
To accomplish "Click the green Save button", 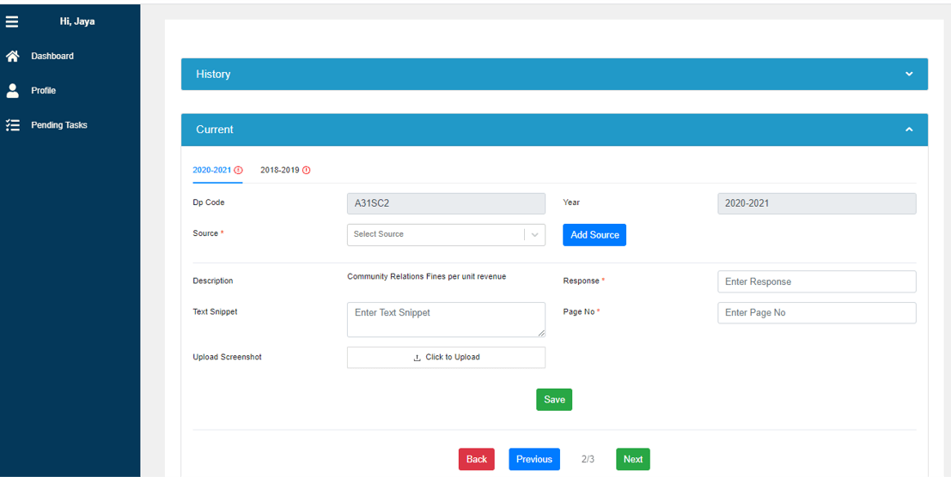I will [554, 400].
